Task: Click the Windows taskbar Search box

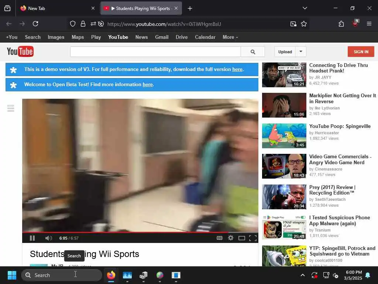Action: [x=62, y=275]
